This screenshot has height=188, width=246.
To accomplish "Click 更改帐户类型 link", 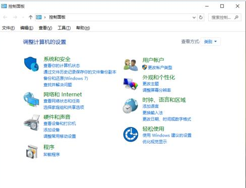I will pyautogui.click(x=160, y=68).
